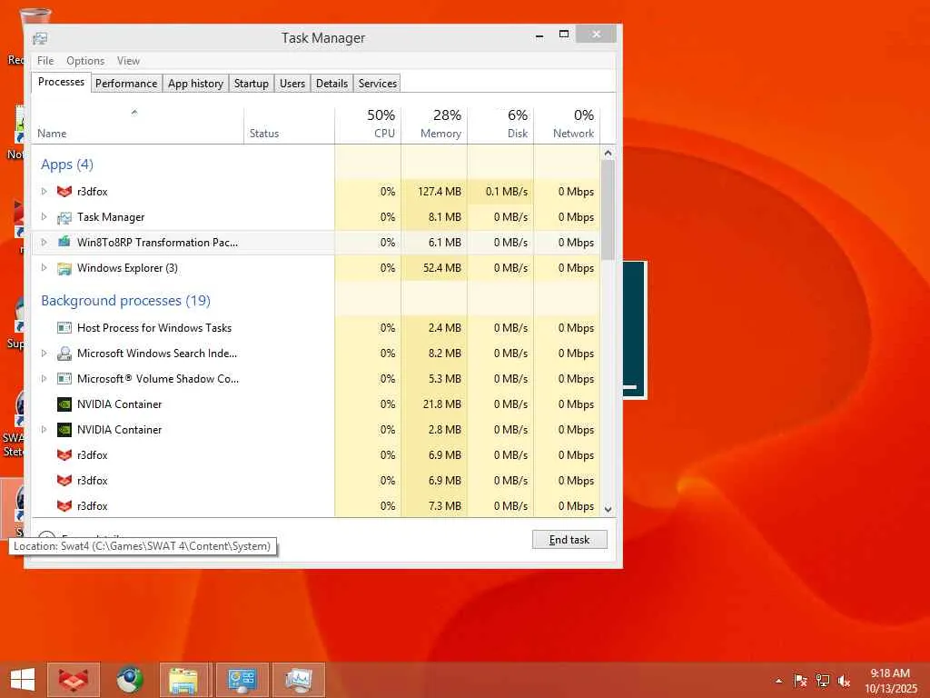Open the Options menu

pyautogui.click(x=85, y=61)
